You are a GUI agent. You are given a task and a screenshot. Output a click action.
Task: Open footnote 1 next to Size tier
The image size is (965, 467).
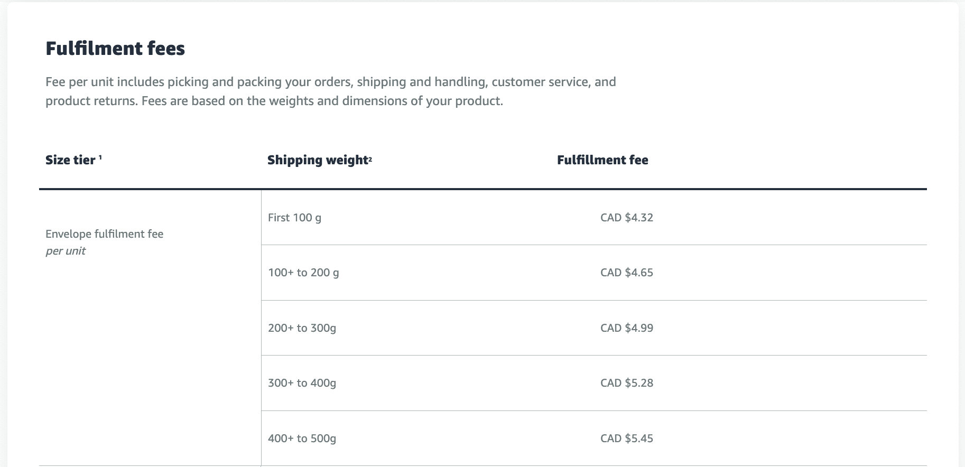tap(100, 157)
